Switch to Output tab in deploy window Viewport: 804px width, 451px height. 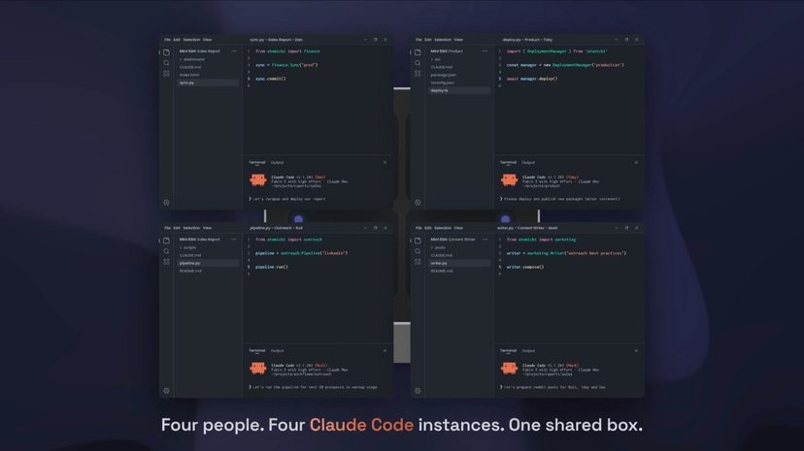[528, 162]
